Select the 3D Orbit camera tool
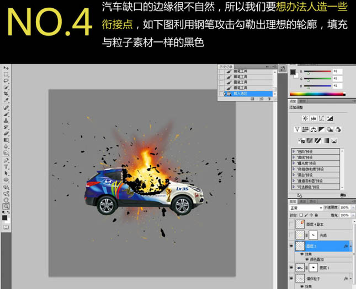The image size is (356, 289). pos(6,194)
